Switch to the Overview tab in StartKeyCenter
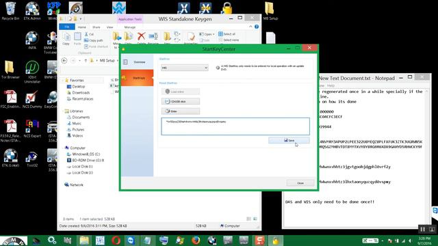Screen dimensions: 438x246 (137, 62)
